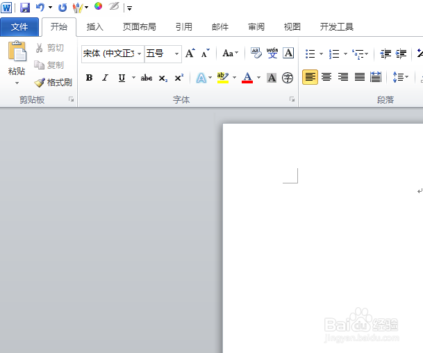Image resolution: width=423 pixels, height=353 pixels.
Task: Center align text
Action: 326,77
